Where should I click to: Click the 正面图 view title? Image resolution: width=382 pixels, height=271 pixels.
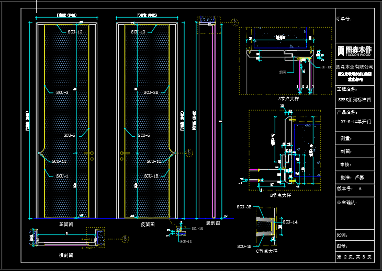point(66,223)
